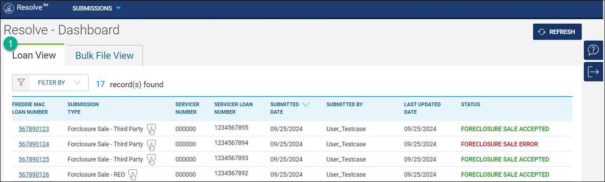Screen dimensions: 605x182
Task: Click hand pointer icon on REO row
Action: point(133,175)
